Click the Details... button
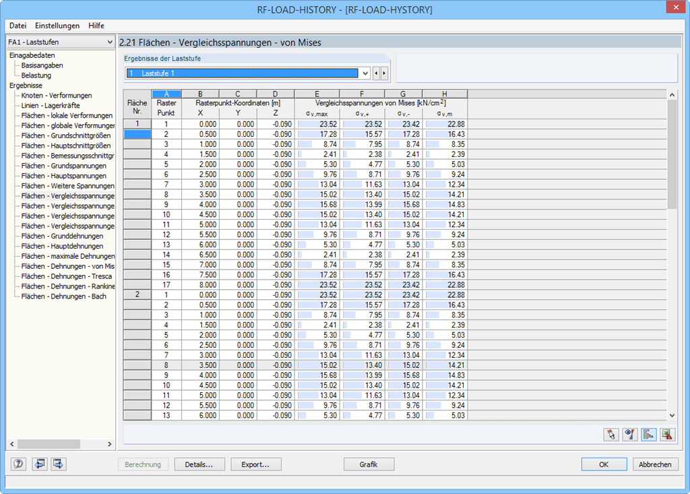Viewport: 690px width, 494px height. point(199,464)
